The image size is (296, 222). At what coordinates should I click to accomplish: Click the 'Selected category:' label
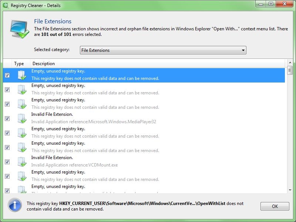[52, 50]
